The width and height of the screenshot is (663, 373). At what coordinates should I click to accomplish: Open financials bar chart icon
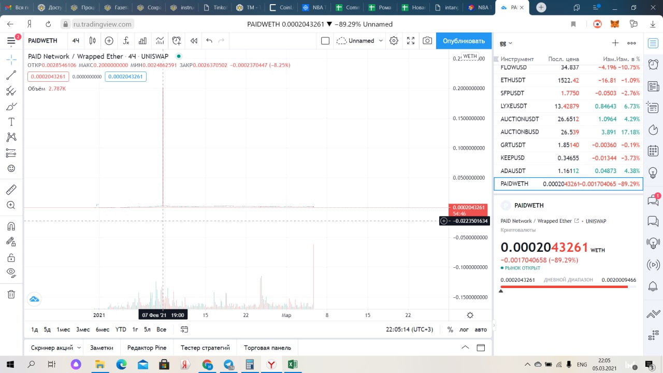point(142,41)
